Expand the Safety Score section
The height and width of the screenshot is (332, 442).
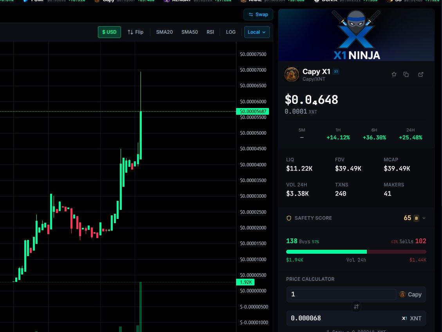pos(424,218)
